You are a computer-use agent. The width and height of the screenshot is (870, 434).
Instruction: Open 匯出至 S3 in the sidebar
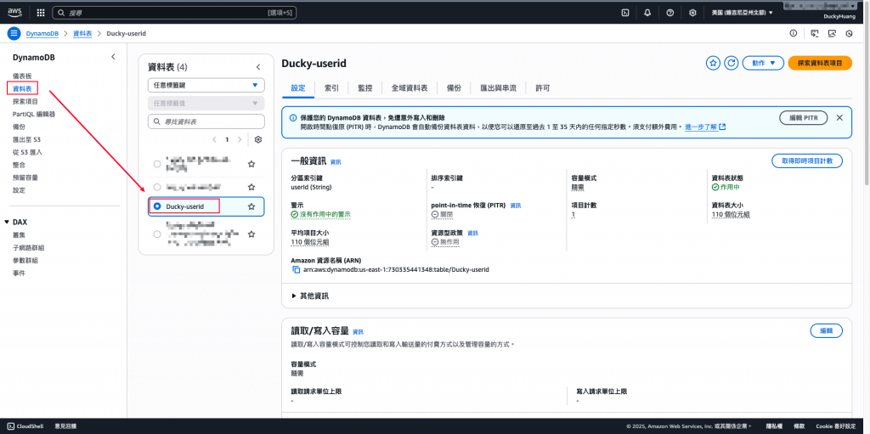point(26,138)
